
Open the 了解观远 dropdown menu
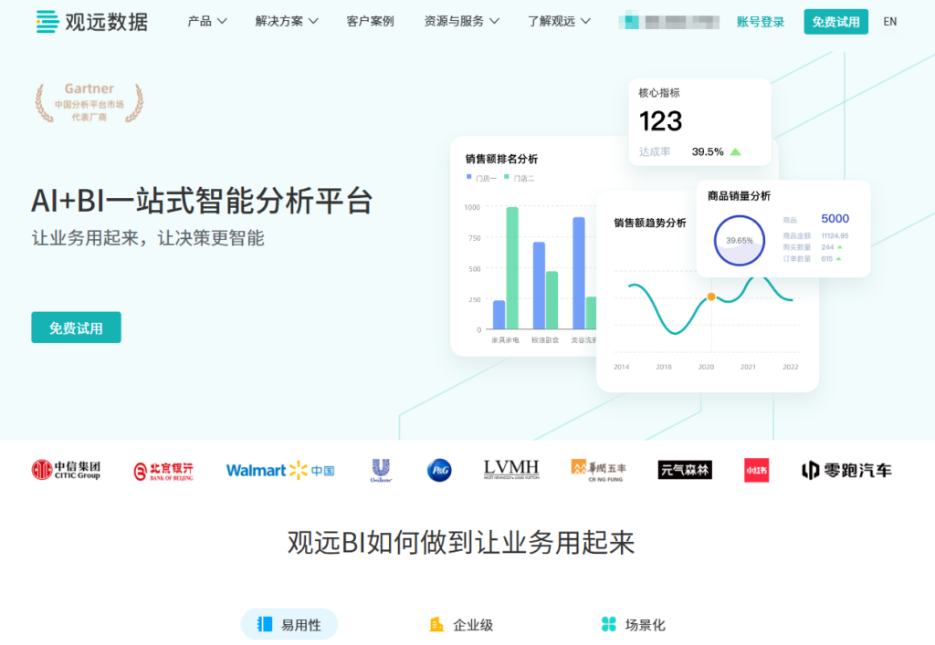click(x=559, y=21)
